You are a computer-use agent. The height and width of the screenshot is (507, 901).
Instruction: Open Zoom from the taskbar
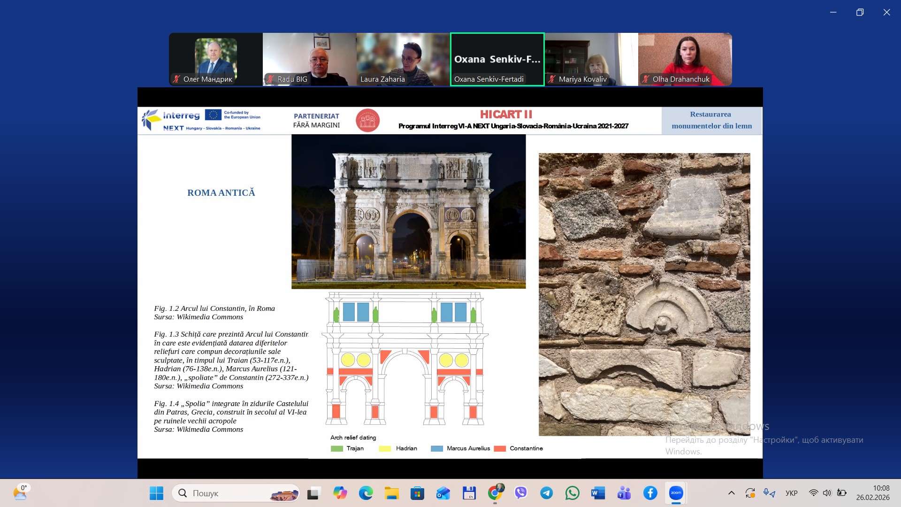(x=676, y=493)
